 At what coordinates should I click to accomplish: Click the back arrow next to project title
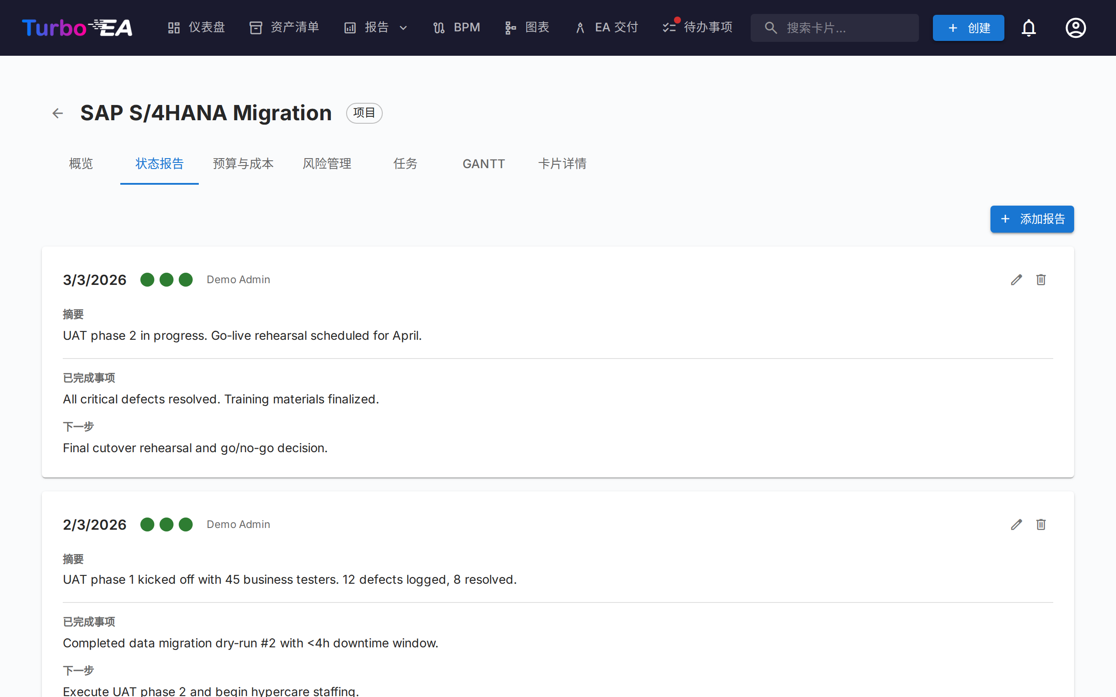tap(58, 113)
